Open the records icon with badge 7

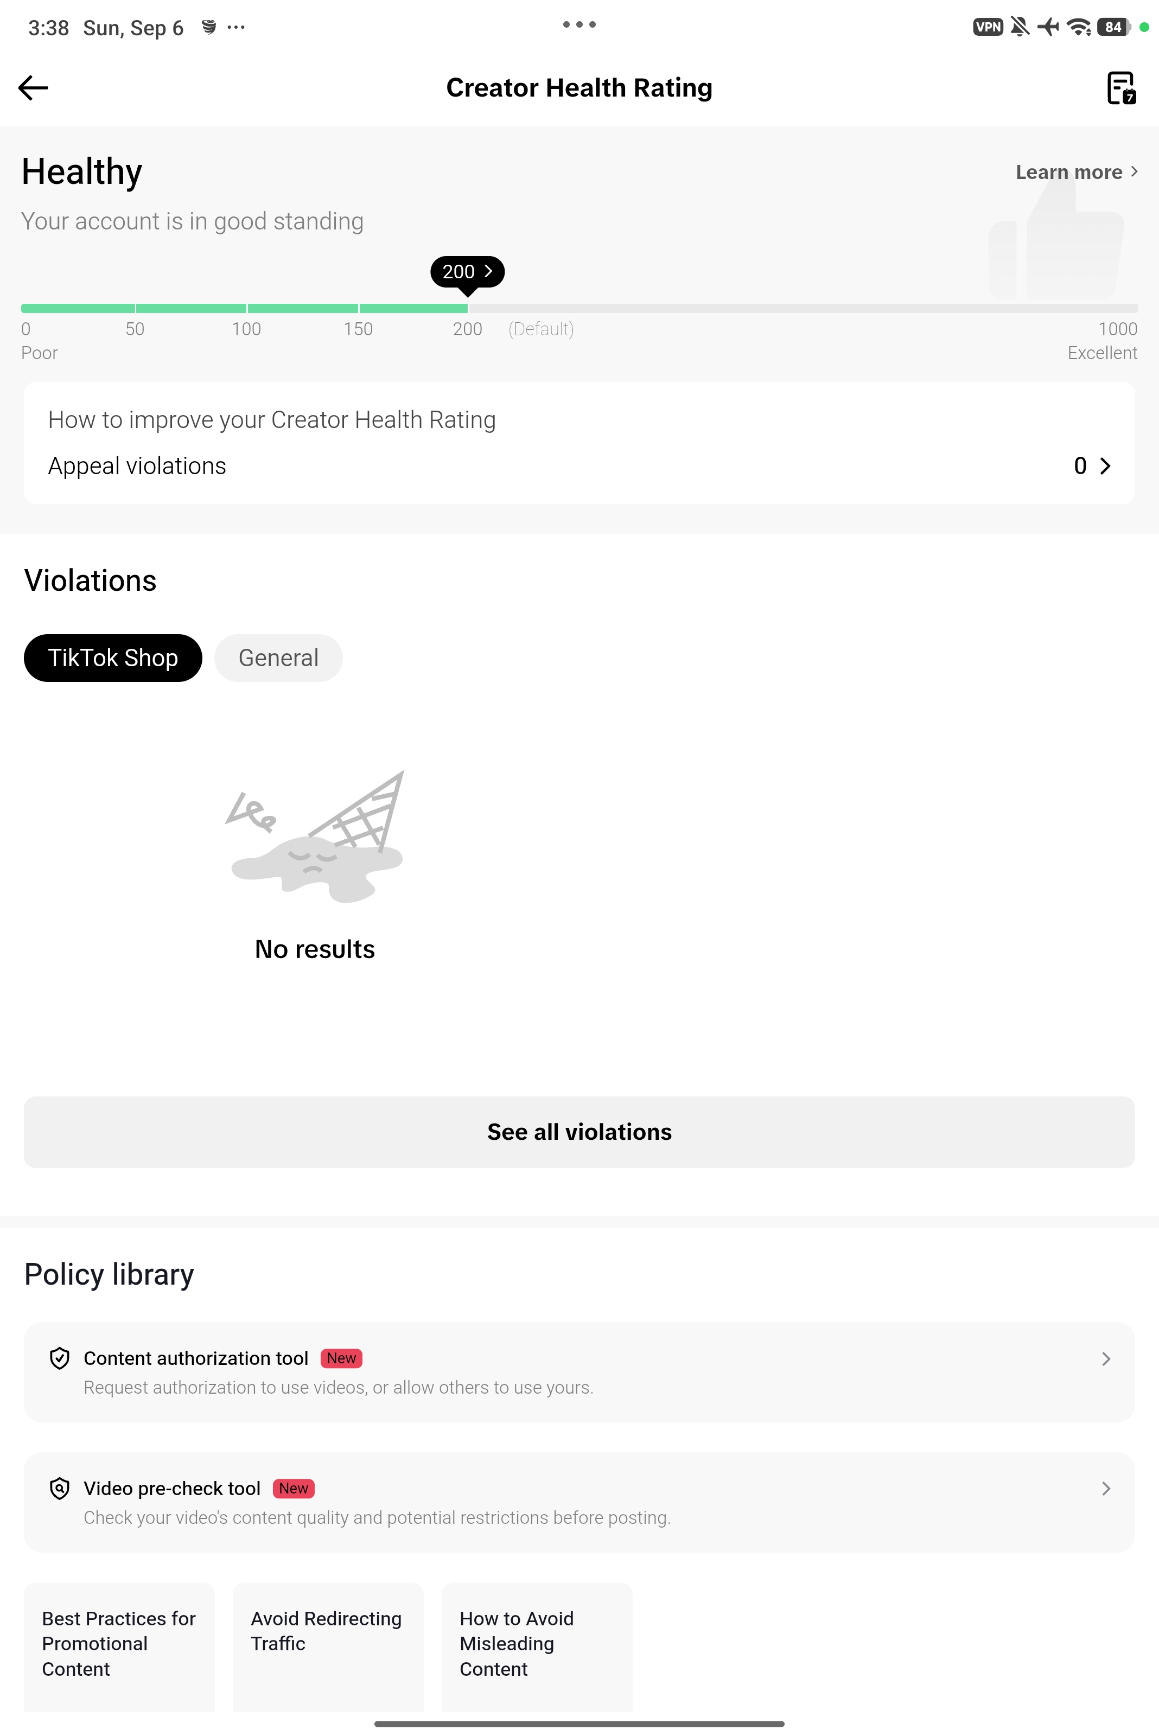(x=1120, y=88)
